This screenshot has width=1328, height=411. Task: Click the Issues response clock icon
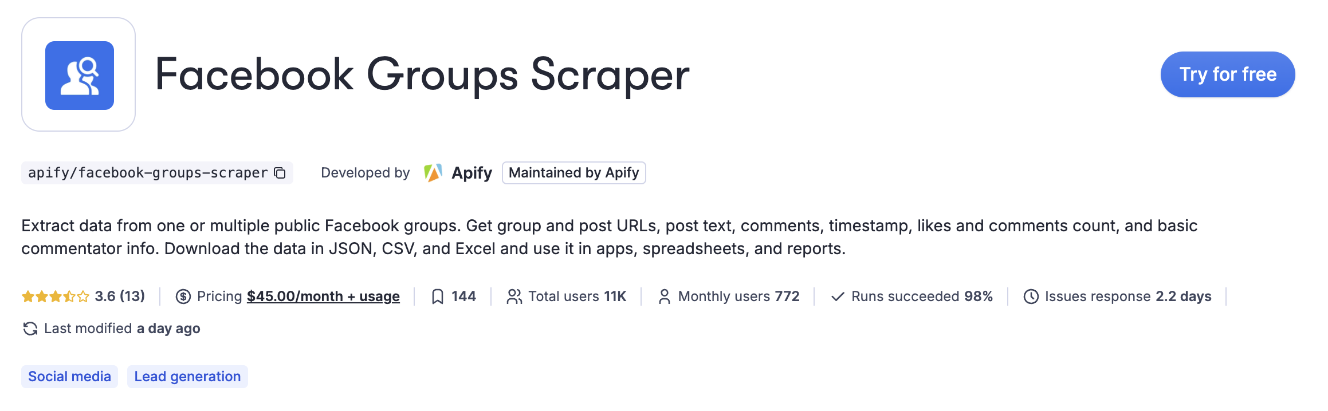tap(1031, 297)
